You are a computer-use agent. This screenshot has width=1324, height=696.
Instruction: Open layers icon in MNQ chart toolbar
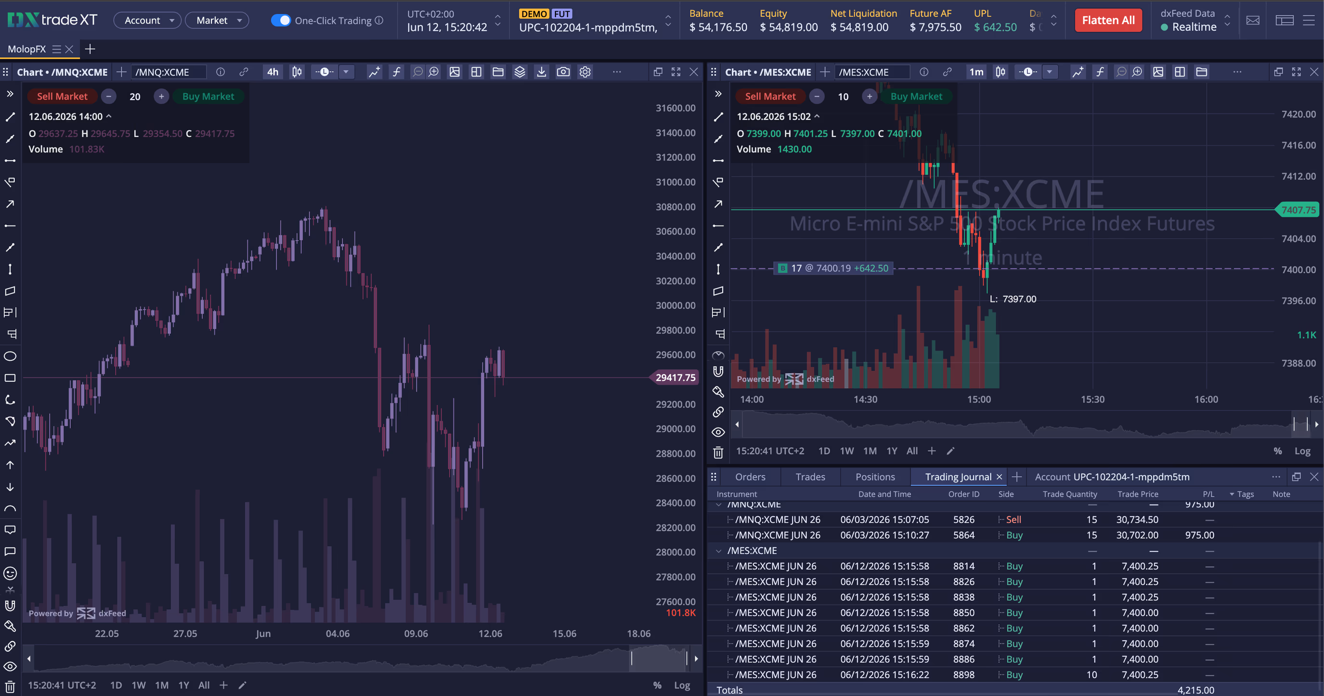click(519, 72)
